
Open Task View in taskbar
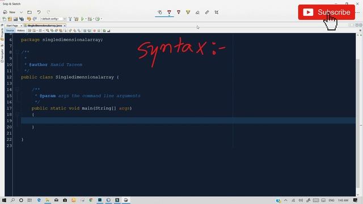pos(30,200)
